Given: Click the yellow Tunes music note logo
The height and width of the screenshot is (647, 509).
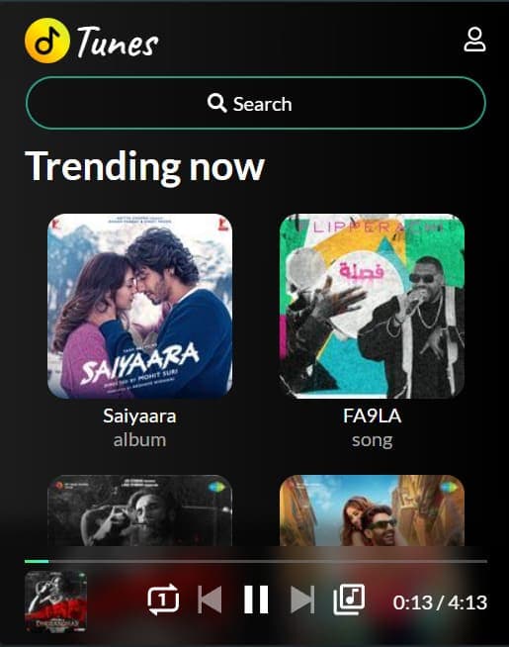Looking at the screenshot, I should (47, 41).
